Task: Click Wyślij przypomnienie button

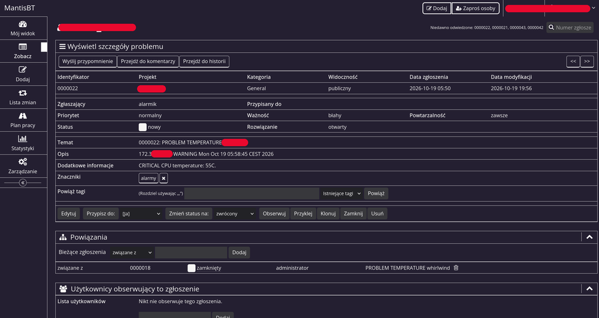Action: click(x=87, y=62)
